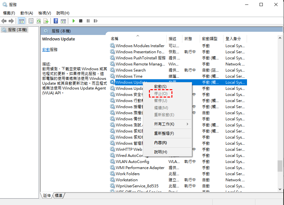Click the Export List toolbar icon
This screenshot has width=284, height=205.
click(x=46, y=21)
